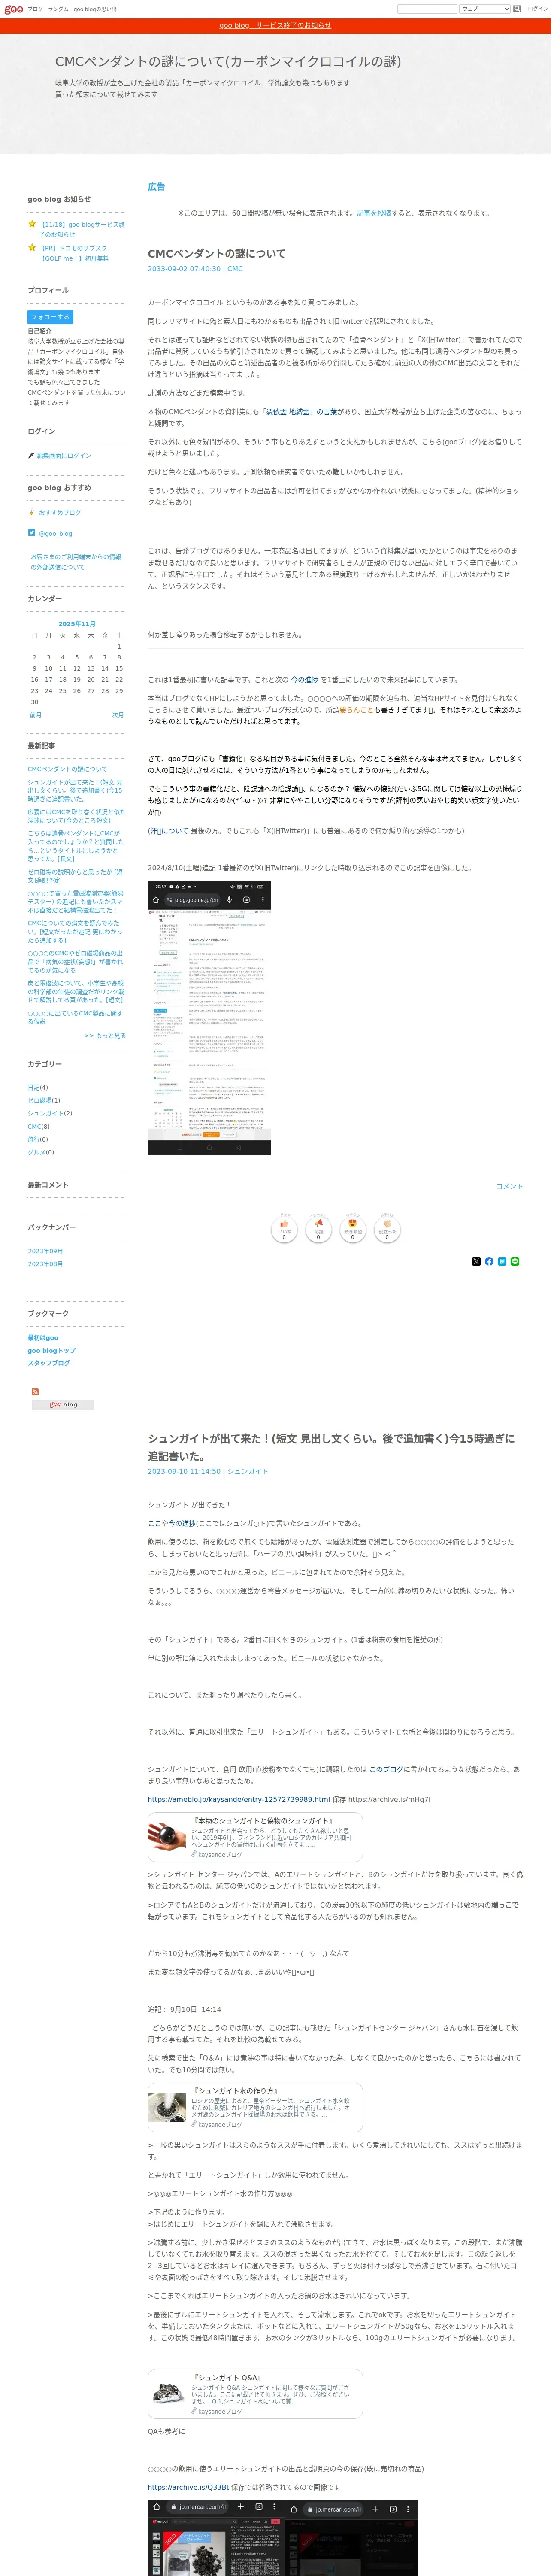Open the 2033-09-02 07:40:30 timestamp link
Image resolution: width=551 pixels, height=2576 pixels.
click(x=184, y=269)
